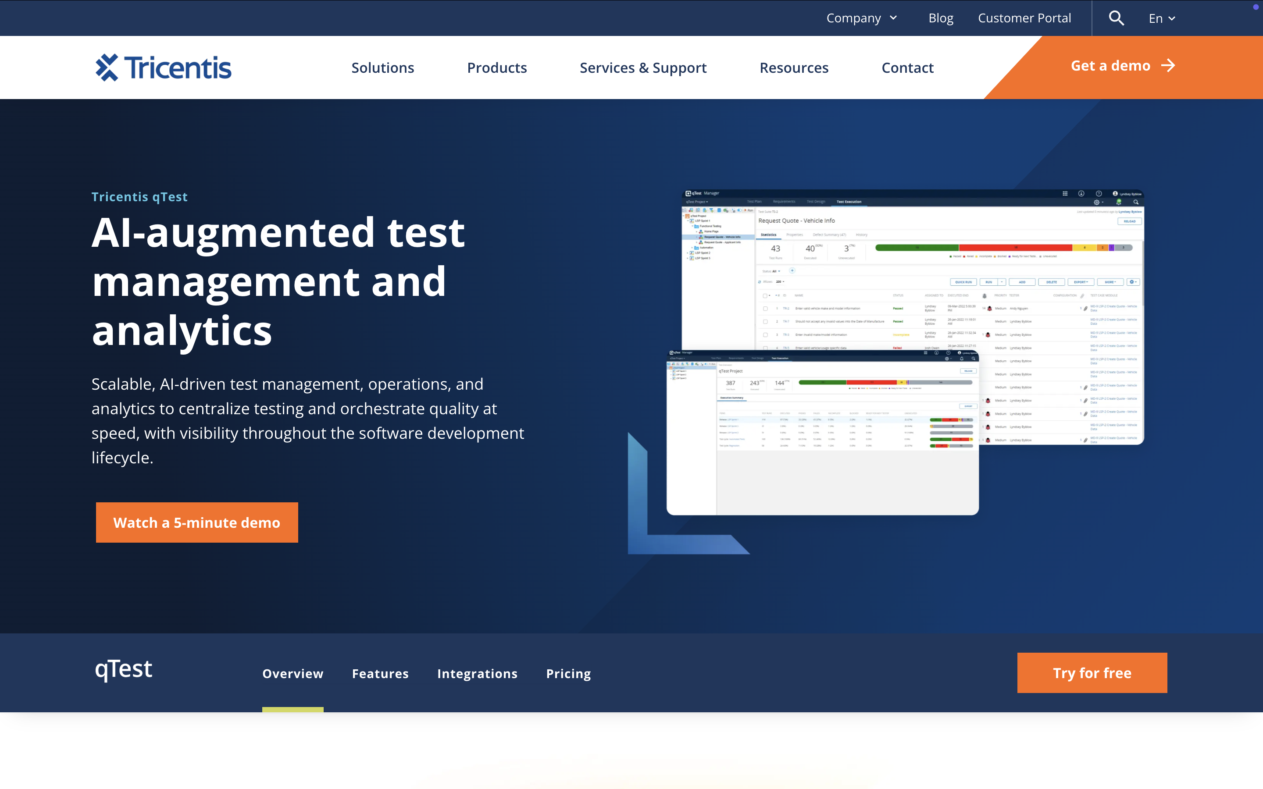Click the qTest product logo
Viewport: 1263px width, 789px height.
click(124, 669)
